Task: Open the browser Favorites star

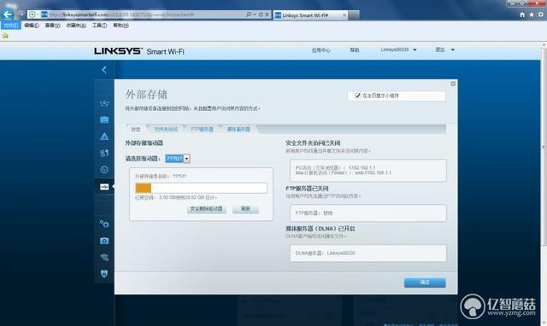Action: [x=532, y=15]
